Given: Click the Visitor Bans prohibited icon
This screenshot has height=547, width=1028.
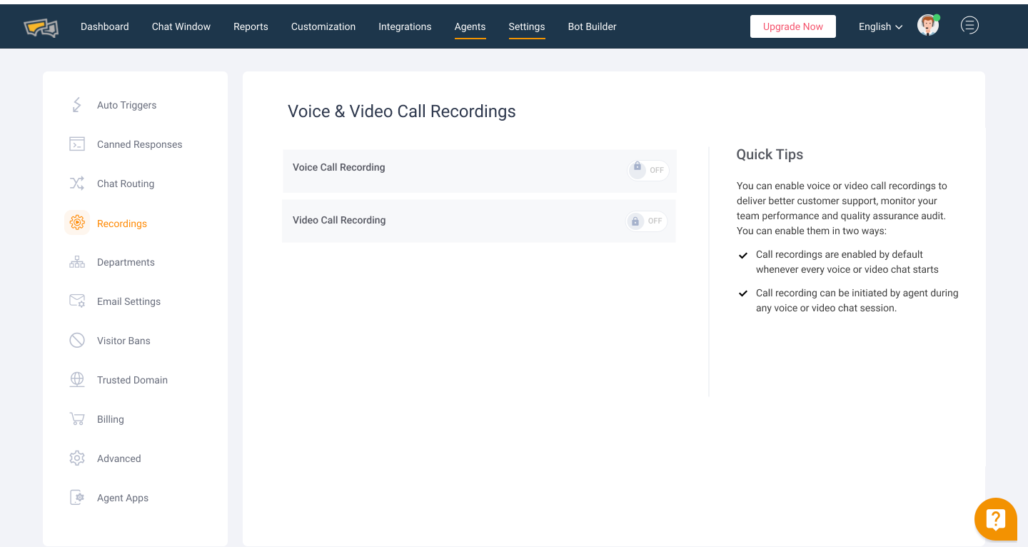Looking at the screenshot, I should click(x=77, y=341).
